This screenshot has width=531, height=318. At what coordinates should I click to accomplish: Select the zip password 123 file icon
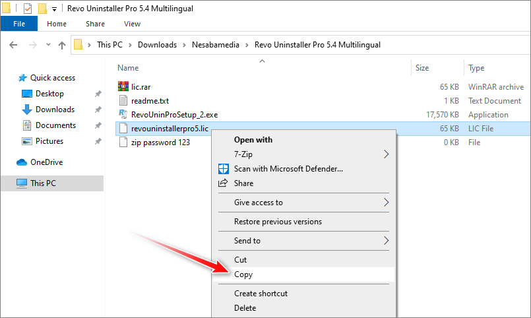[x=123, y=143]
